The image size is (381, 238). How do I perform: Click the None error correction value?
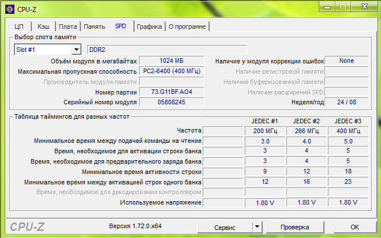pyautogui.click(x=346, y=61)
